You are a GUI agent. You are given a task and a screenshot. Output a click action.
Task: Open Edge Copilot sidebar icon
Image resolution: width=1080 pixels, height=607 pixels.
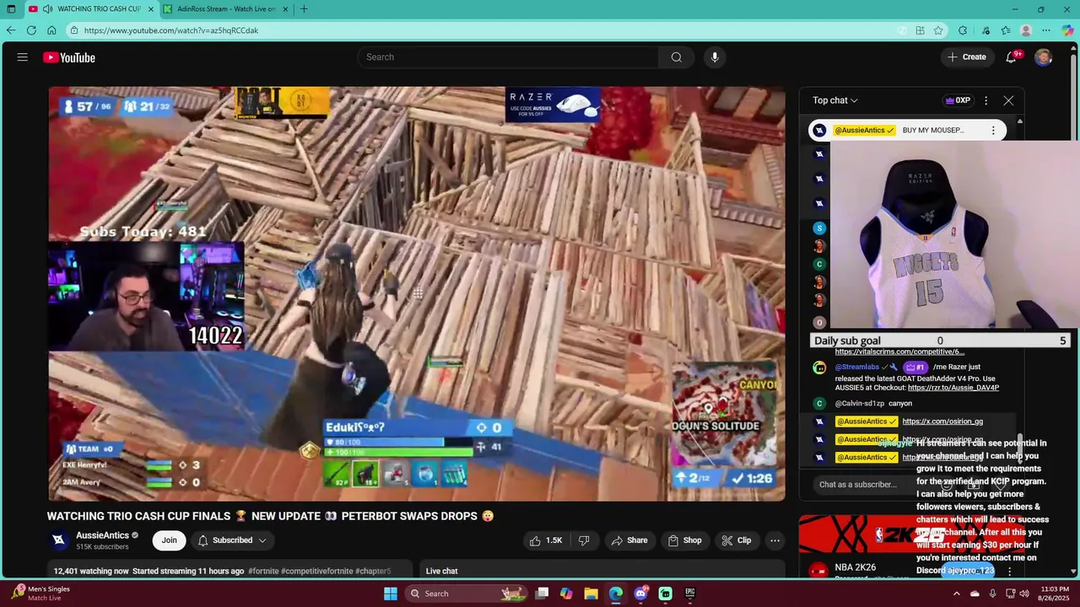point(1067,30)
